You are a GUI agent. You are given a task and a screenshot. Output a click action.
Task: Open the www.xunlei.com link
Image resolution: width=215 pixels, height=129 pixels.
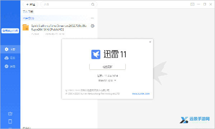[x=141, y=94]
